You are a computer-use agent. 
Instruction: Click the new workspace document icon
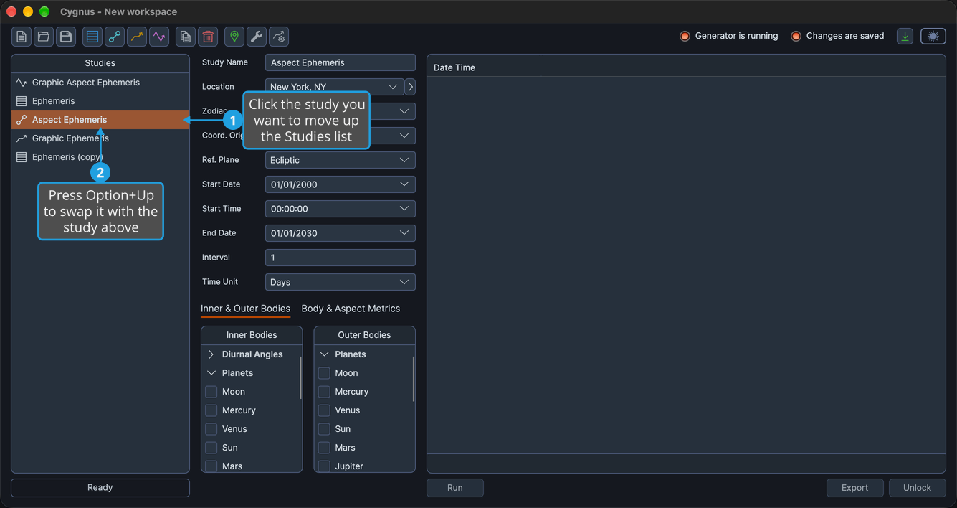[22, 37]
